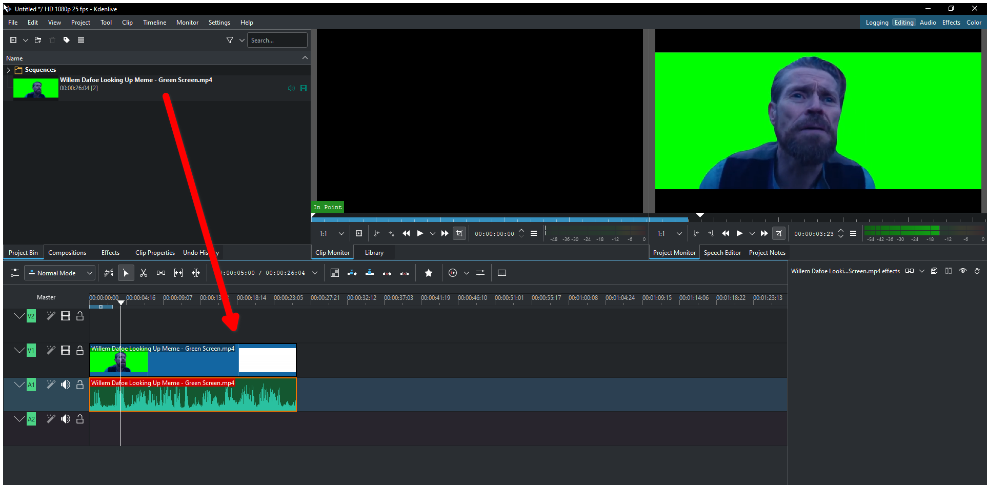Click inside the Search field of Project Bin
Viewport: 987px width, 485px height.
click(x=277, y=40)
